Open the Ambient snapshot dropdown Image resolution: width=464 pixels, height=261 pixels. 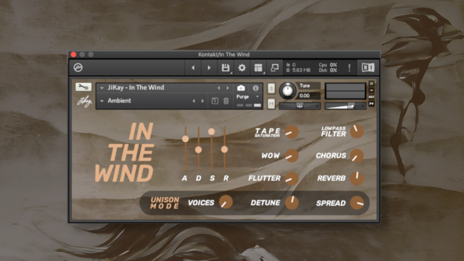(x=102, y=101)
